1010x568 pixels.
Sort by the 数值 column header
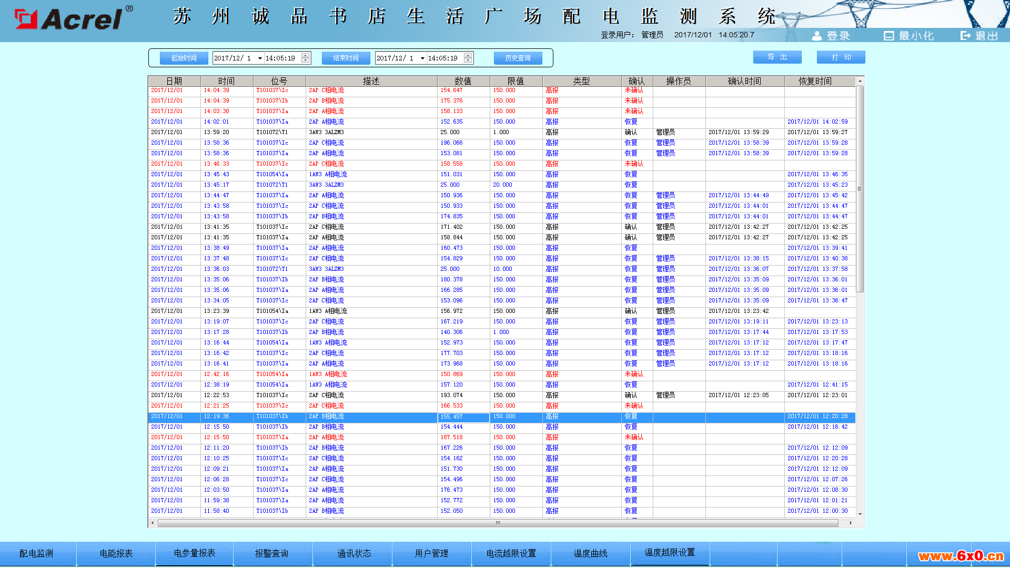[x=463, y=81]
